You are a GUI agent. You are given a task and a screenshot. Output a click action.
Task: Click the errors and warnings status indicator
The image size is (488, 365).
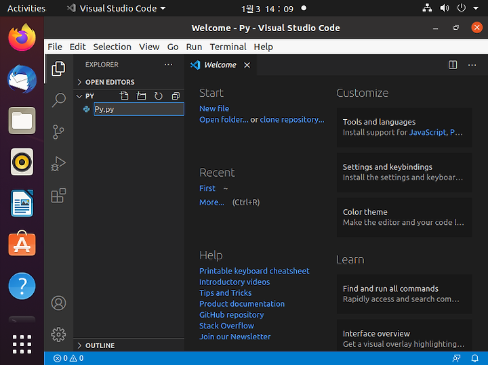[x=68, y=358]
